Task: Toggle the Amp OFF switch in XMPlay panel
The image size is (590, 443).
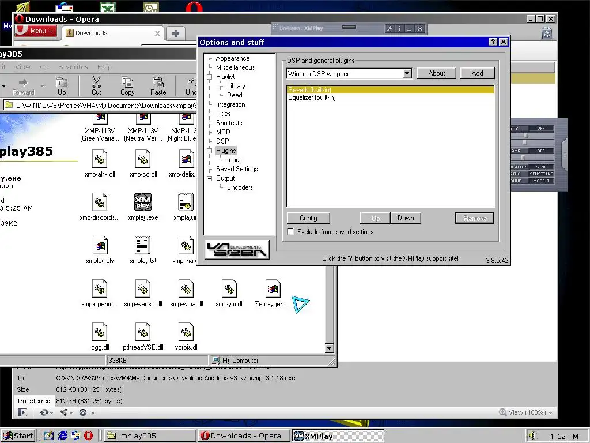Action: [x=540, y=151]
